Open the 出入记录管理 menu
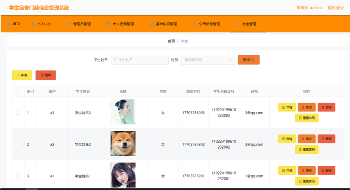 123,24
